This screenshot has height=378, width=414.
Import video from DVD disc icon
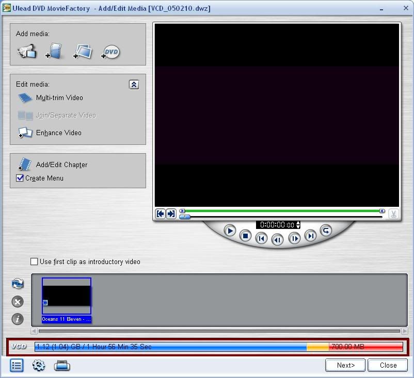pyautogui.click(x=110, y=52)
